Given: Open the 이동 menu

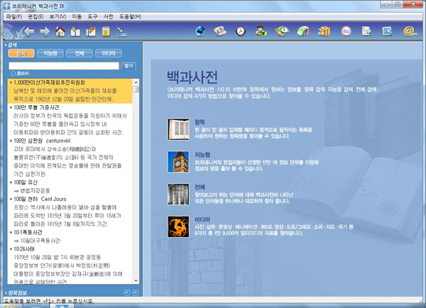Looking at the screenshot, I should tap(77, 16).
